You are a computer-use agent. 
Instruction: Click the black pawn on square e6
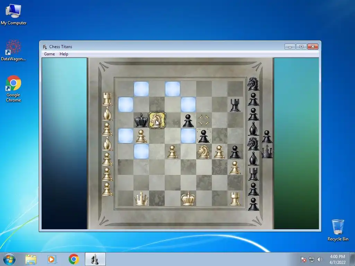click(188, 121)
